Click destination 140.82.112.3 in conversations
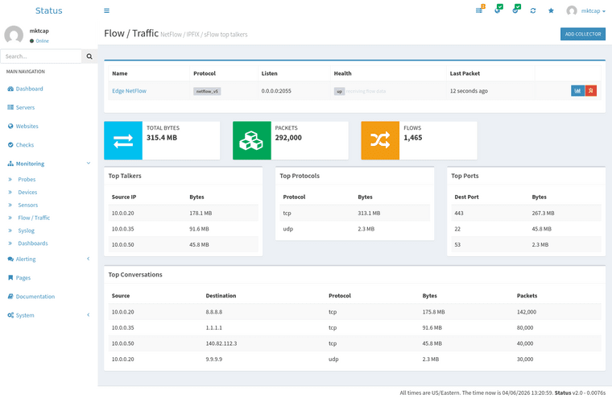The height and width of the screenshot is (399, 612). [221, 343]
